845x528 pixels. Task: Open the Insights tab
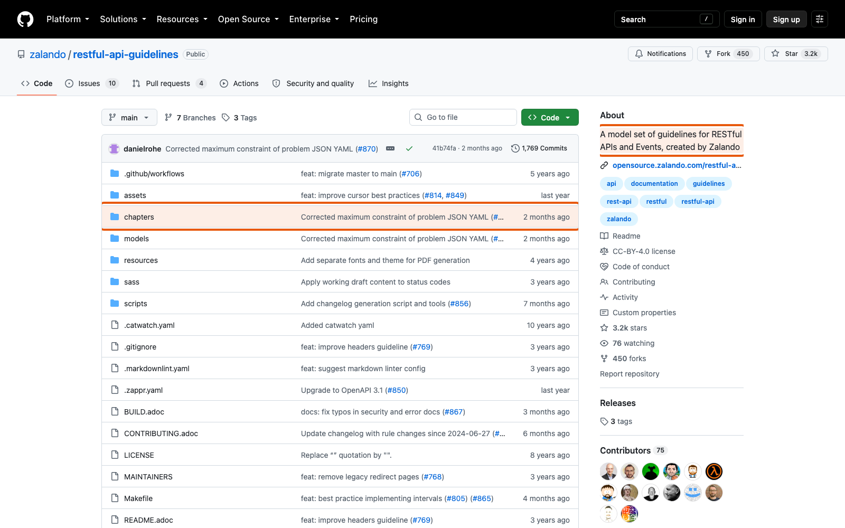[x=389, y=83]
